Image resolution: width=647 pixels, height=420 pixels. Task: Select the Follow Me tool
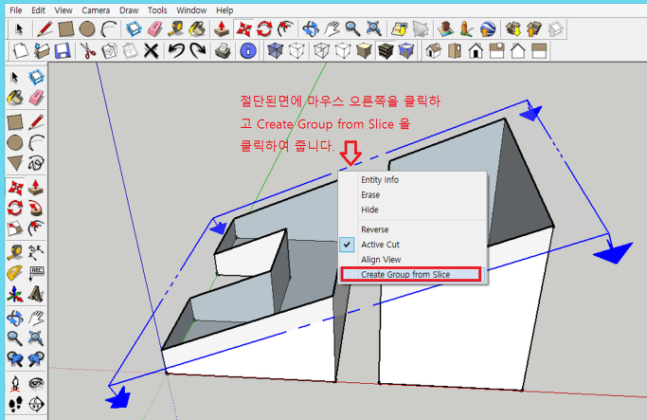[x=36, y=208]
